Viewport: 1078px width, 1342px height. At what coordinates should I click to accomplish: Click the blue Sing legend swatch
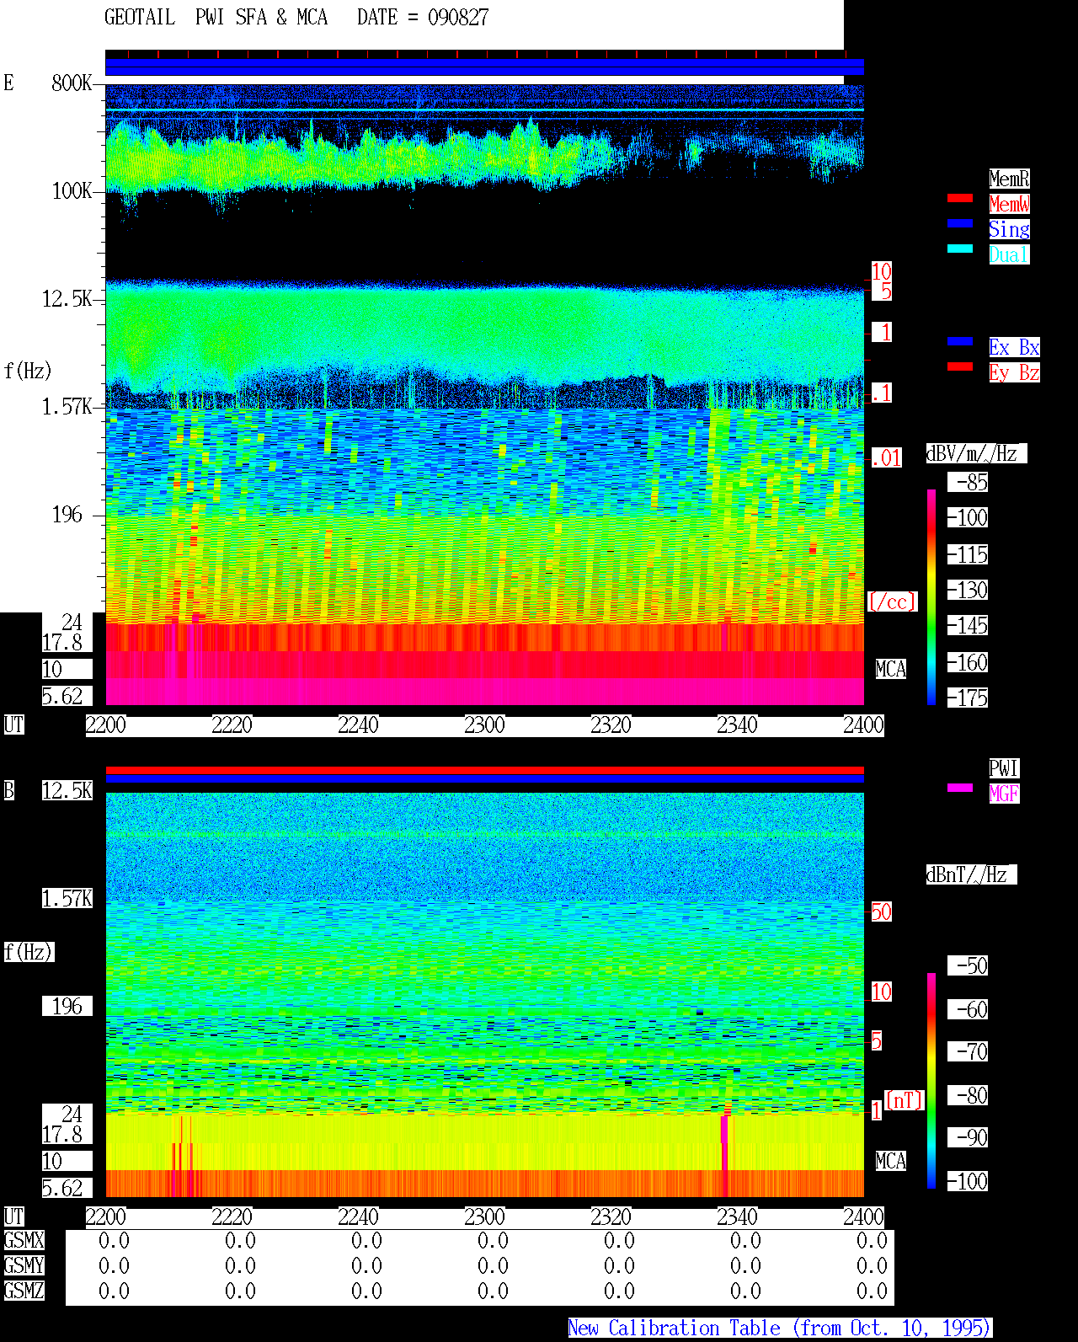coord(960,223)
